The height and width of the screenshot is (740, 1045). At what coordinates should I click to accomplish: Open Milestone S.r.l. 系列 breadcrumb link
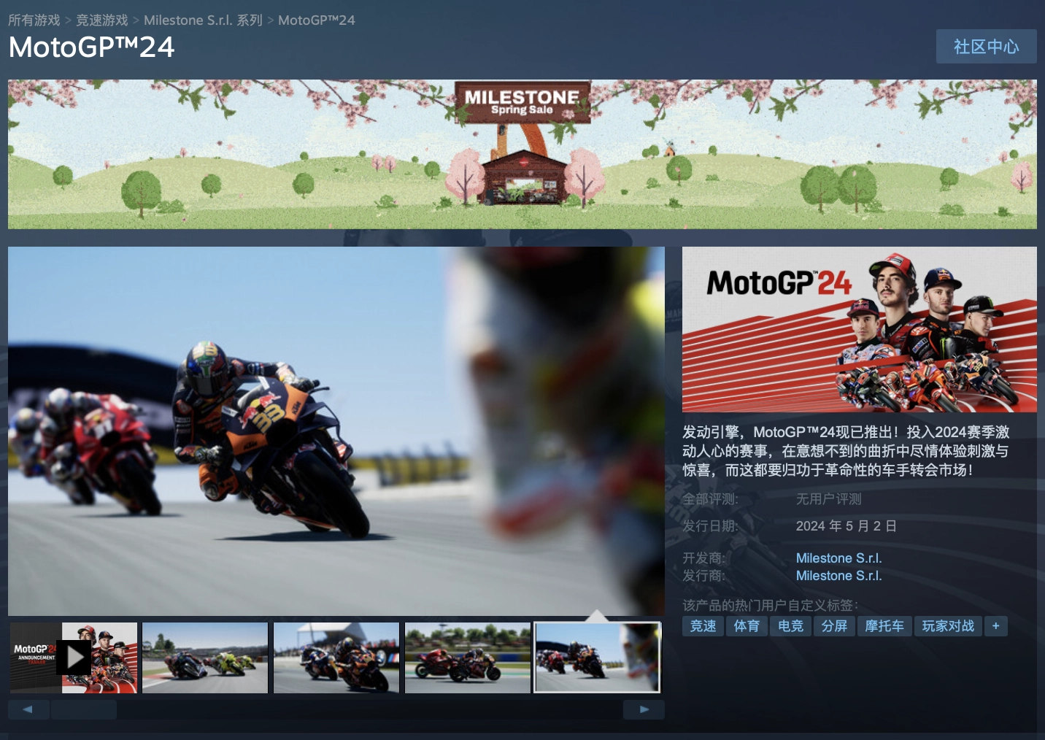203,20
